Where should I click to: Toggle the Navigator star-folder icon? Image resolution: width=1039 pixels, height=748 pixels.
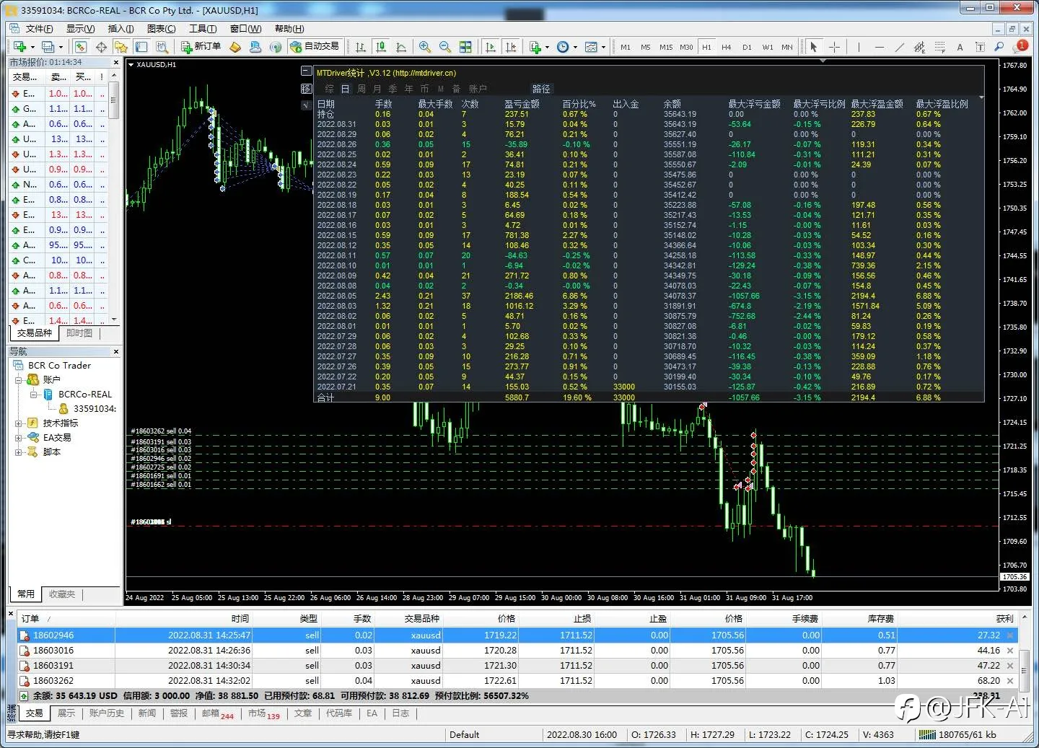[x=121, y=47]
